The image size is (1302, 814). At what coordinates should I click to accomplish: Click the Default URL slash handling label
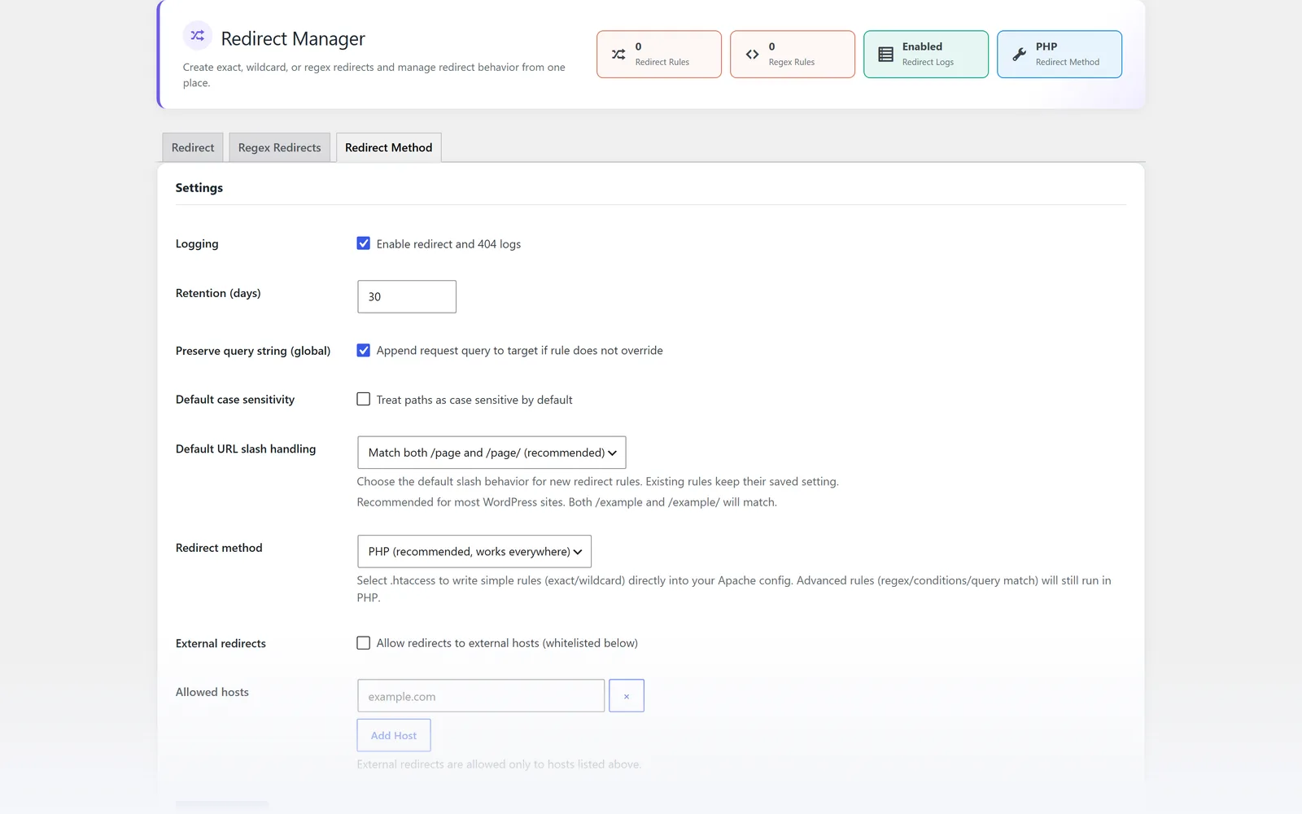(246, 449)
